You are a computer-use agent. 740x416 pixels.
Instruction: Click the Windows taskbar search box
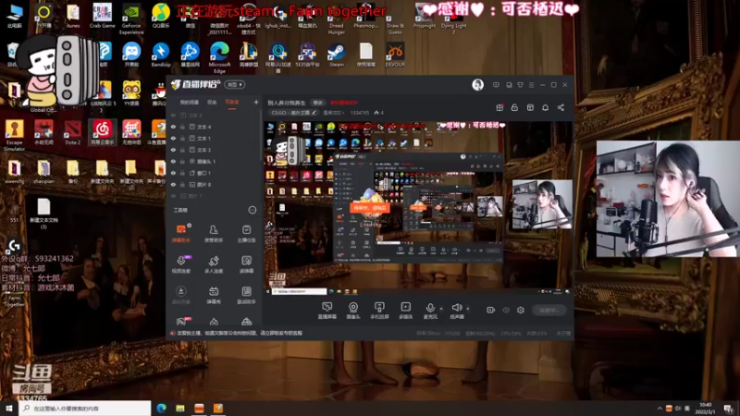coord(85,408)
